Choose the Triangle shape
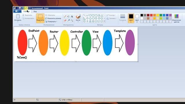185x104 pixels. pyautogui.click(x=102, y=15)
